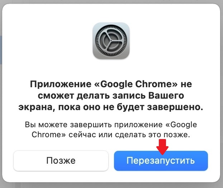The width and height of the screenshot is (223, 188).
Task: Click the word Вашего in the heading
Action: 166,95
